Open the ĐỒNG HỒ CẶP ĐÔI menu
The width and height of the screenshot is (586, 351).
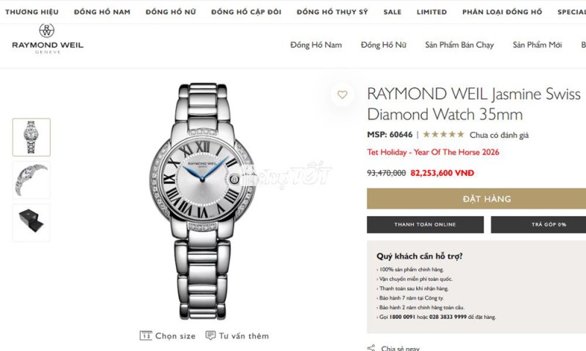(246, 12)
